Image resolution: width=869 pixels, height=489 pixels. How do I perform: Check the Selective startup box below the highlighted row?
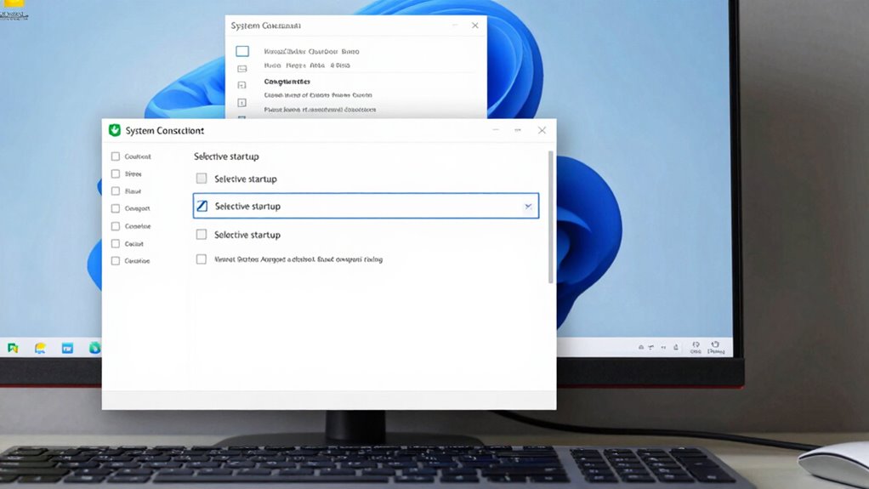202,235
